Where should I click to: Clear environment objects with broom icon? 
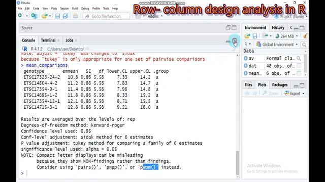(x=305, y=36)
